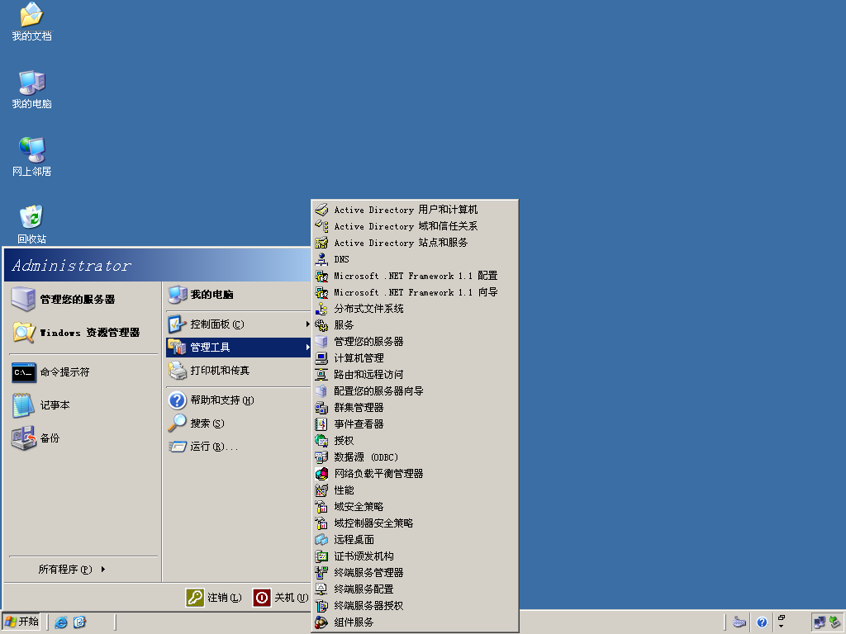Open Microsoft .NET Framework 1.1 配置

(415, 276)
